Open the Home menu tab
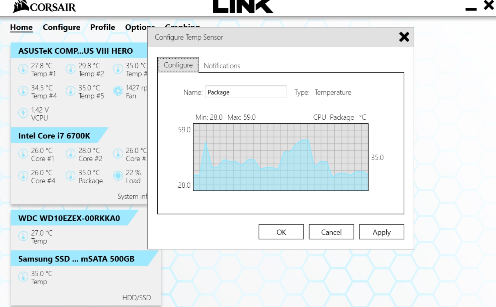Viewport: 496px width, 307px height. (x=21, y=27)
